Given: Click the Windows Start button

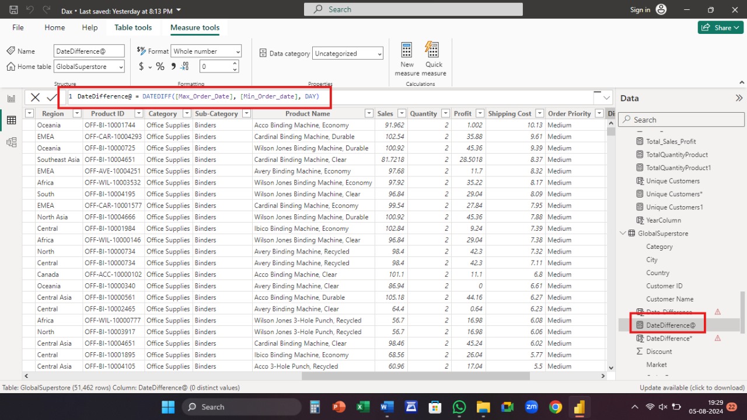Looking at the screenshot, I should coord(168,407).
